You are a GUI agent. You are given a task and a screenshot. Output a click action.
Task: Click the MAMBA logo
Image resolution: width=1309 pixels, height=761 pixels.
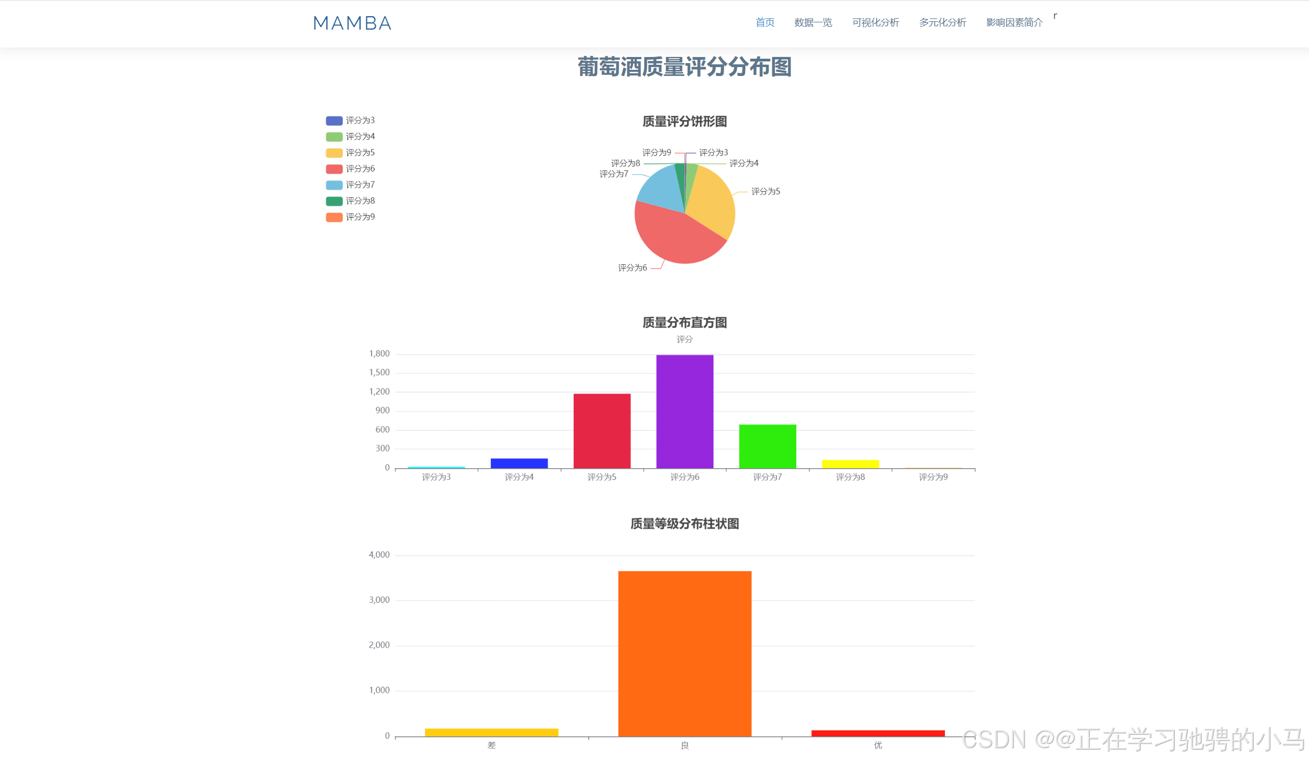click(352, 23)
